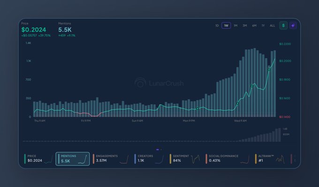Click the Sun 9 AM axis label
Screen dimensions: 319x187
[137, 121]
